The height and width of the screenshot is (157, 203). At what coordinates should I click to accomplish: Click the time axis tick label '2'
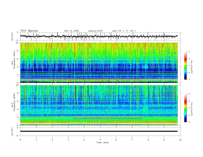tap(52, 140)
